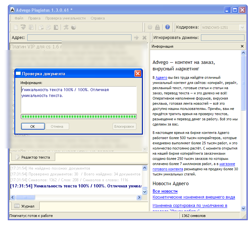
Task: Maximize the Advego Plagiatus window
Action: 235,10
